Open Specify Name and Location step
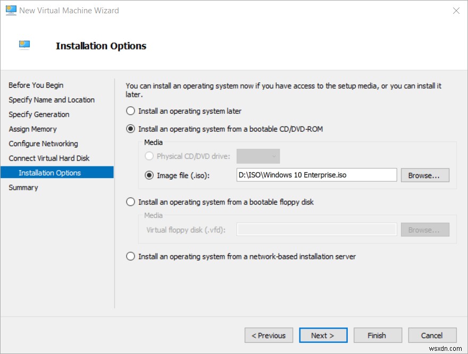 pos(51,100)
